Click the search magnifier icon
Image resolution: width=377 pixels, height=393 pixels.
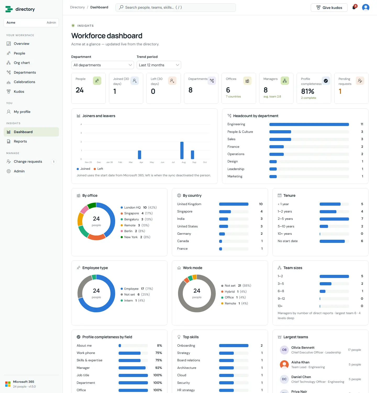121,7
